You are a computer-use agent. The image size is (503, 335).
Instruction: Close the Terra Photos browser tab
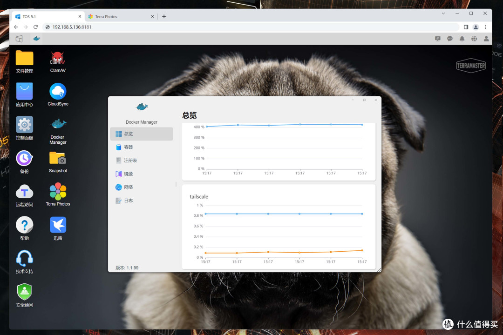coord(152,17)
